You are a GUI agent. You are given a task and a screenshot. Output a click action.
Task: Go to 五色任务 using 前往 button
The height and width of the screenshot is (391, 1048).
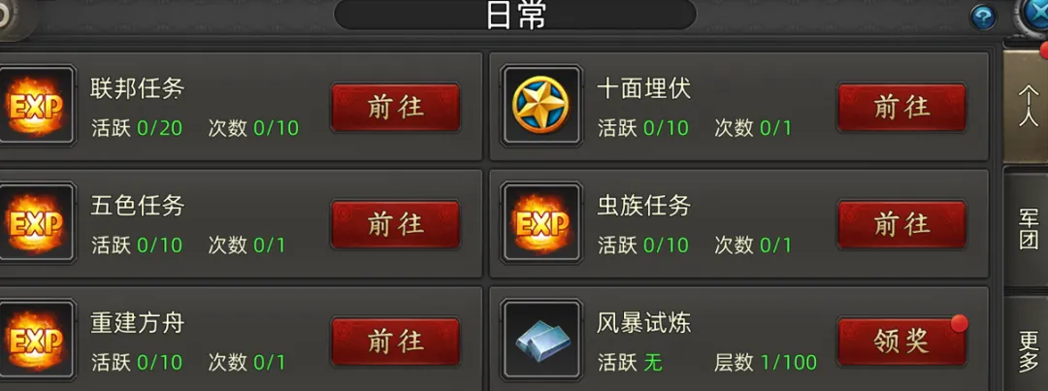[396, 224]
